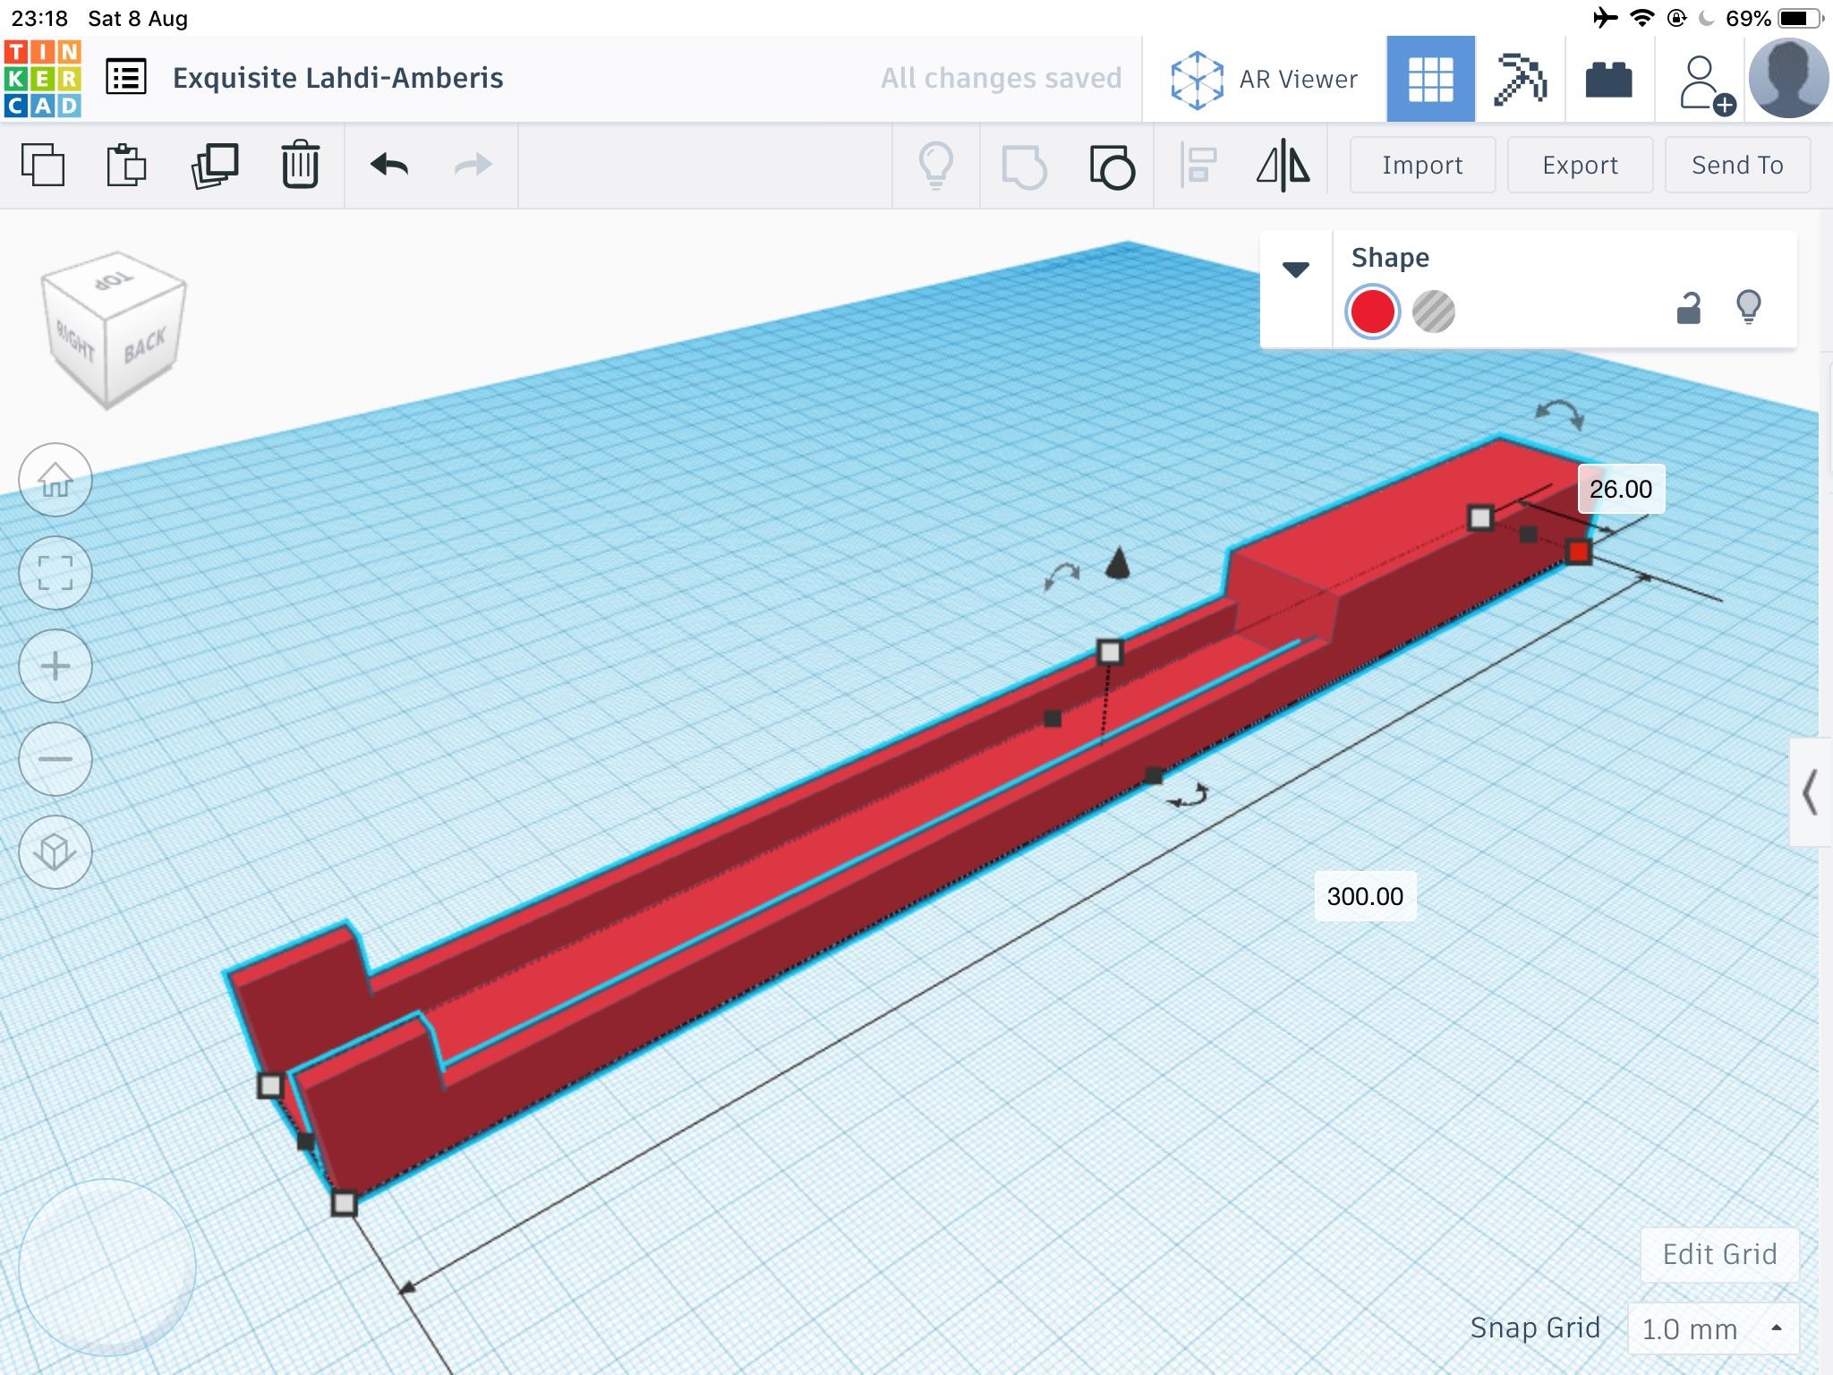Switch to 3D design grid view
This screenshot has width=1833, height=1375.
coord(1430,79)
